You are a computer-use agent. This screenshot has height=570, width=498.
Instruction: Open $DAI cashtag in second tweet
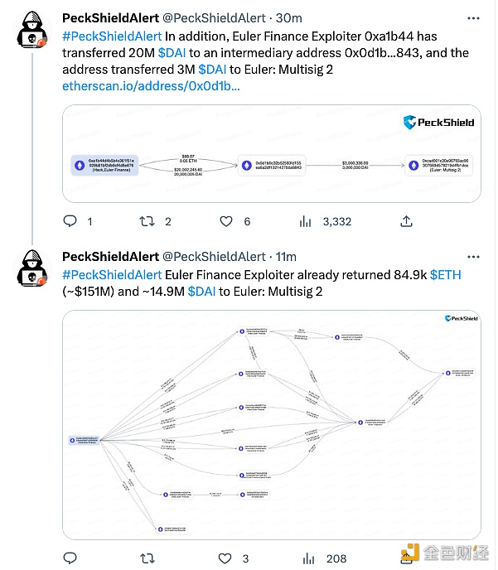coord(203,291)
